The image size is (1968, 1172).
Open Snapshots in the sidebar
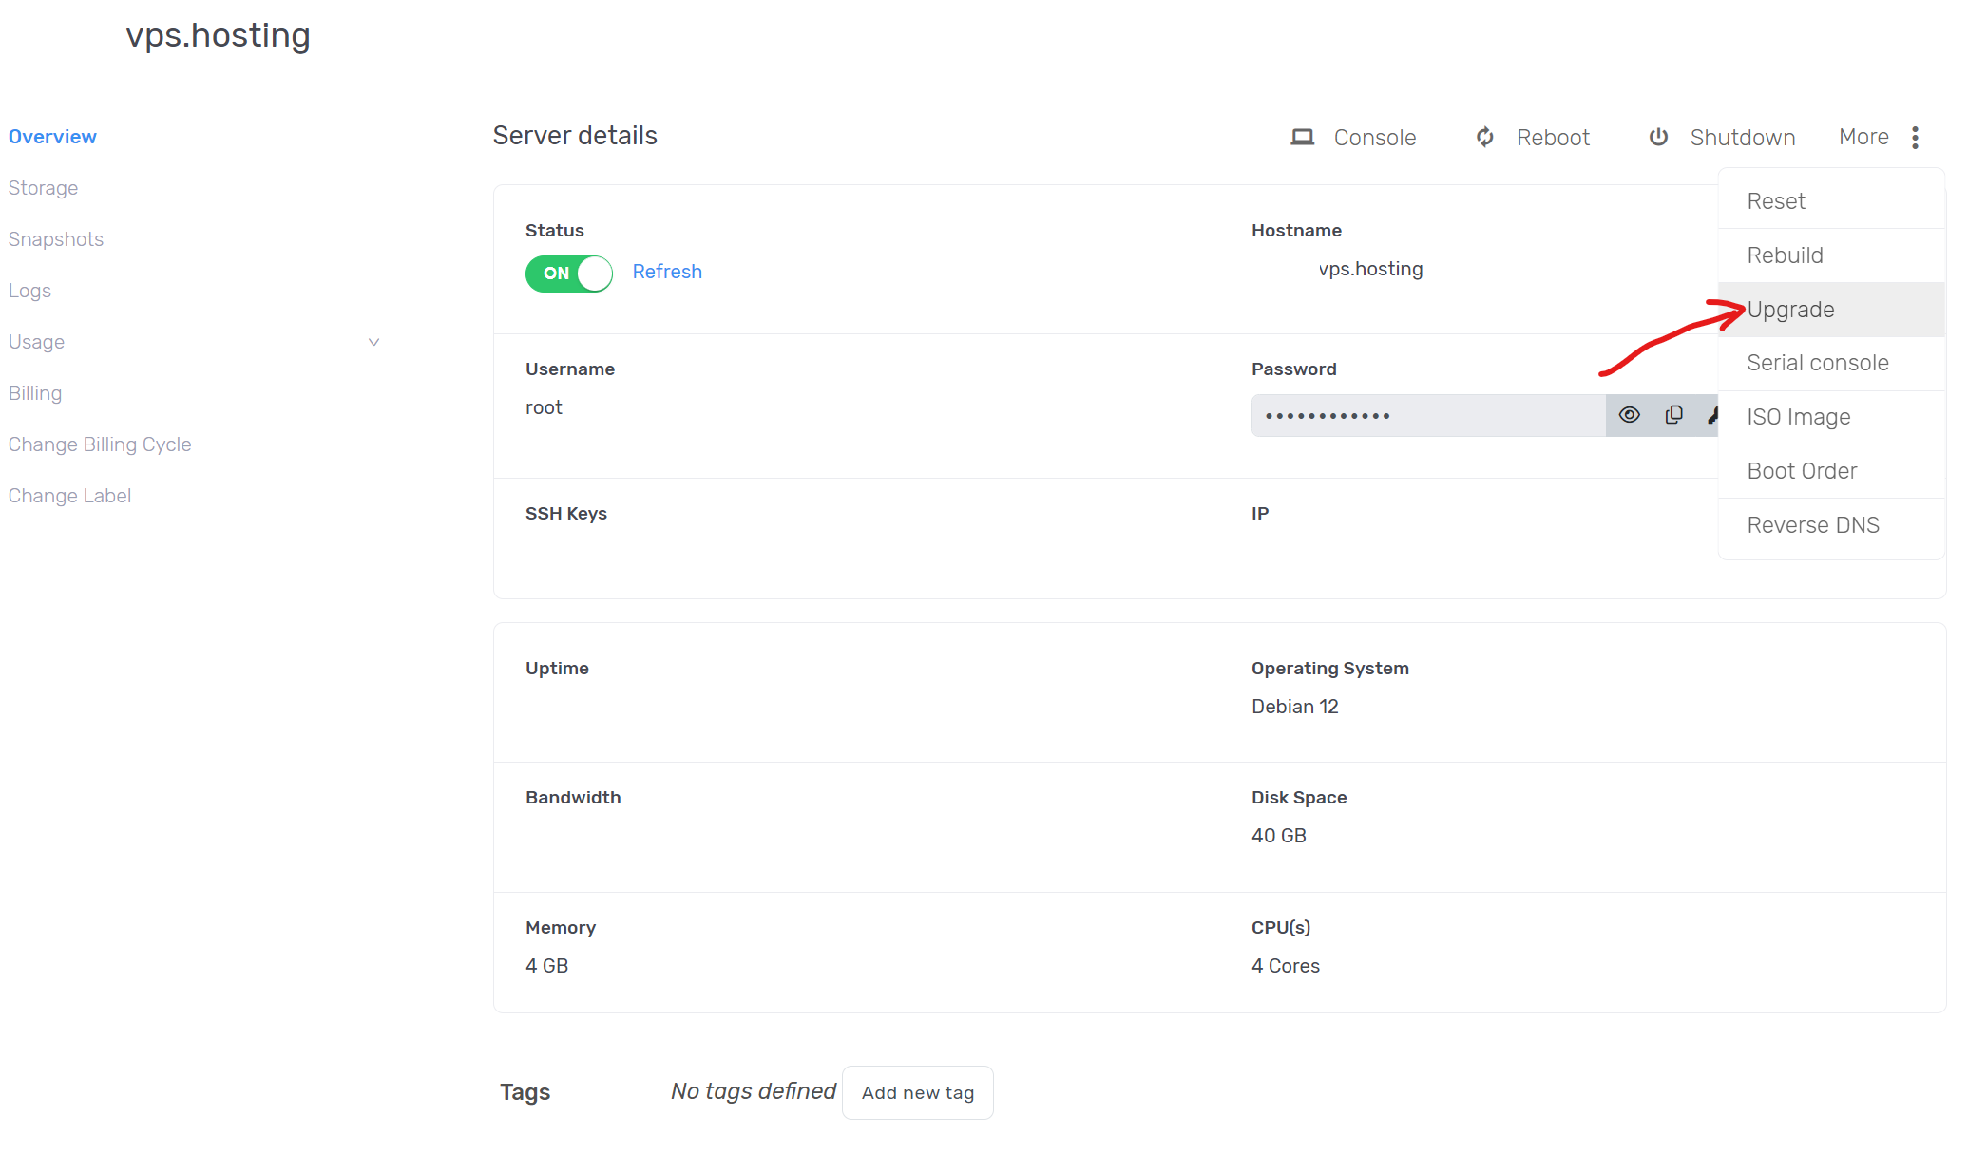pyautogui.click(x=56, y=239)
